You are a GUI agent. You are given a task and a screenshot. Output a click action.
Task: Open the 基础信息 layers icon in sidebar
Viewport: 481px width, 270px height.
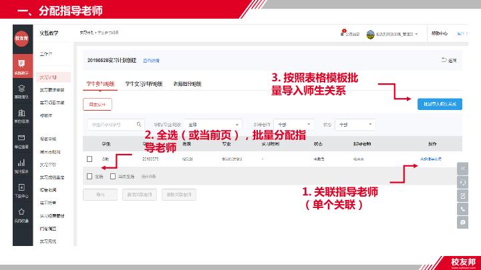(22, 91)
